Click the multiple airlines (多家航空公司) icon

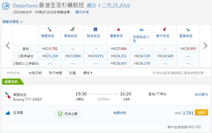(x=142, y=30)
